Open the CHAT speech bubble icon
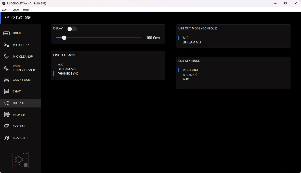301x173 pixels. click(x=6, y=91)
